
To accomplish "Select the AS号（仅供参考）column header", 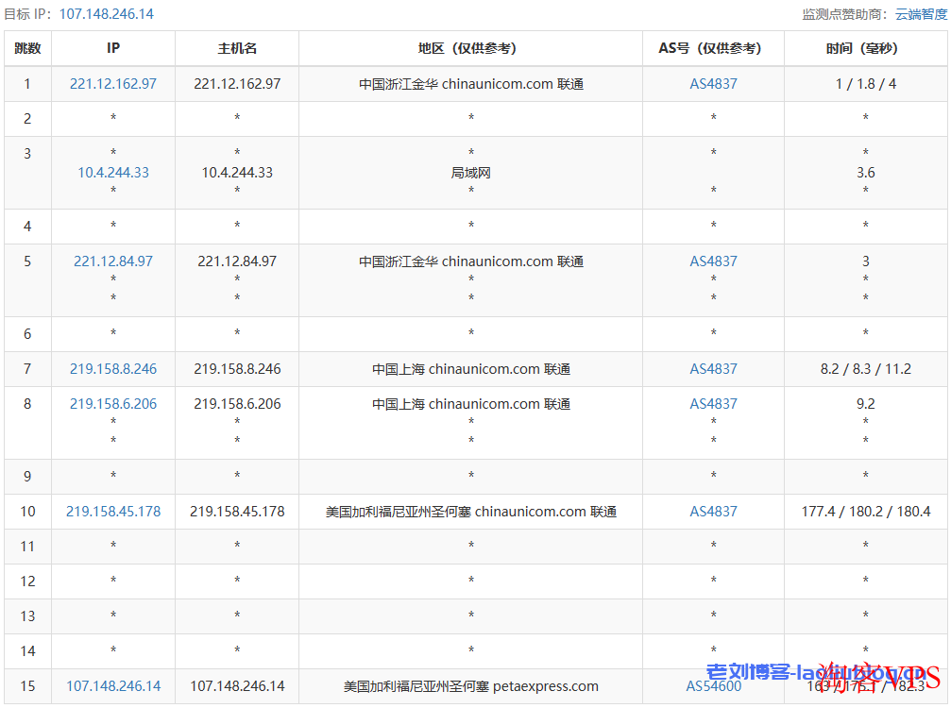I will tap(713, 48).
